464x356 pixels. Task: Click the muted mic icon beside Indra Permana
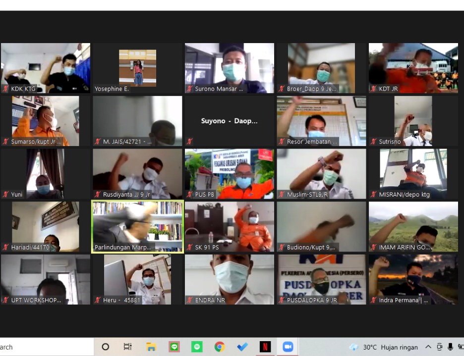pyautogui.click(x=374, y=300)
